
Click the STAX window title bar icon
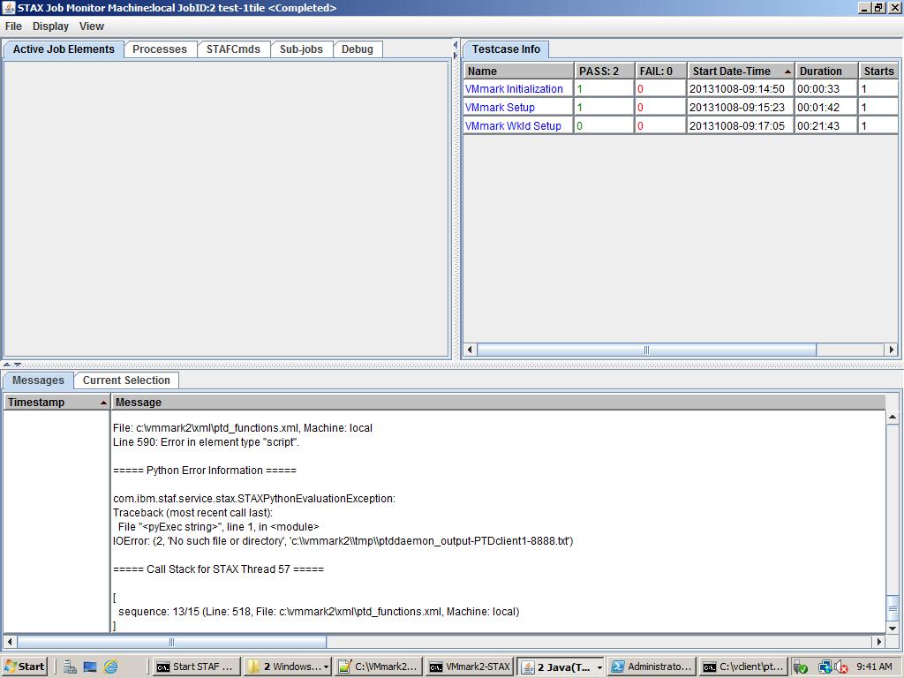9,7
